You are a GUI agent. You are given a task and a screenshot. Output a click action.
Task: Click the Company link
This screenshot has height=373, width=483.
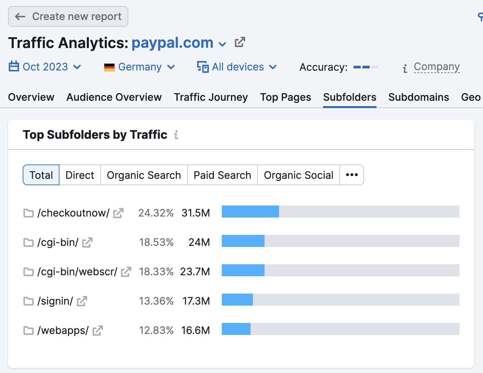pos(437,67)
